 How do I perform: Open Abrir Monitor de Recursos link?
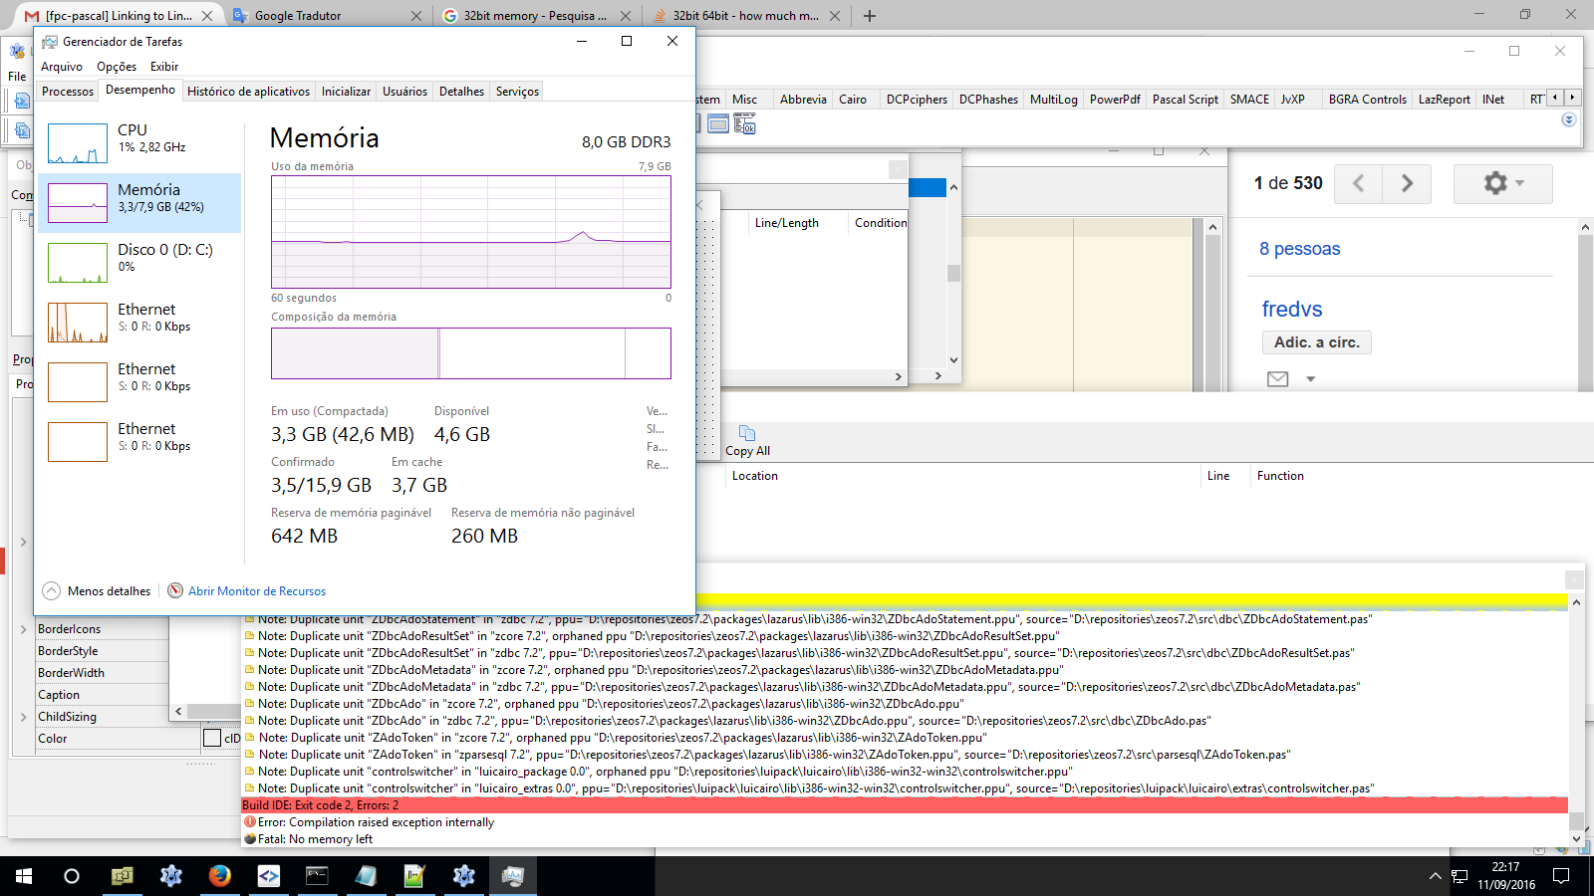pyautogui.click(x=257, y=591)
